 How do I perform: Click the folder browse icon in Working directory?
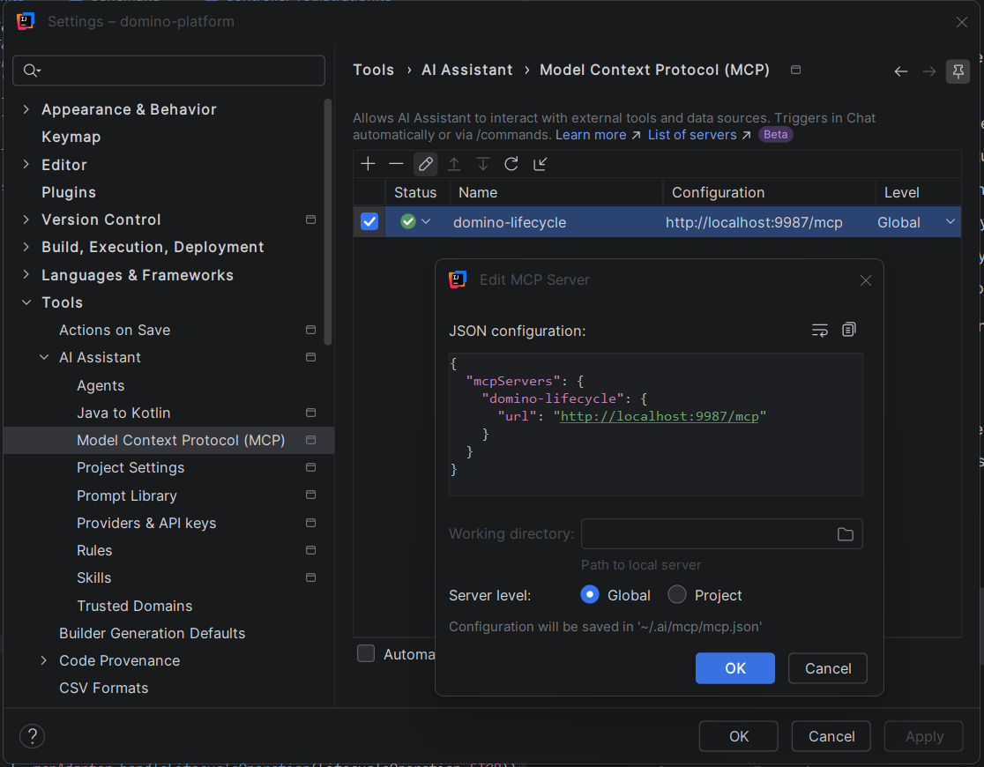click(846, 534)
